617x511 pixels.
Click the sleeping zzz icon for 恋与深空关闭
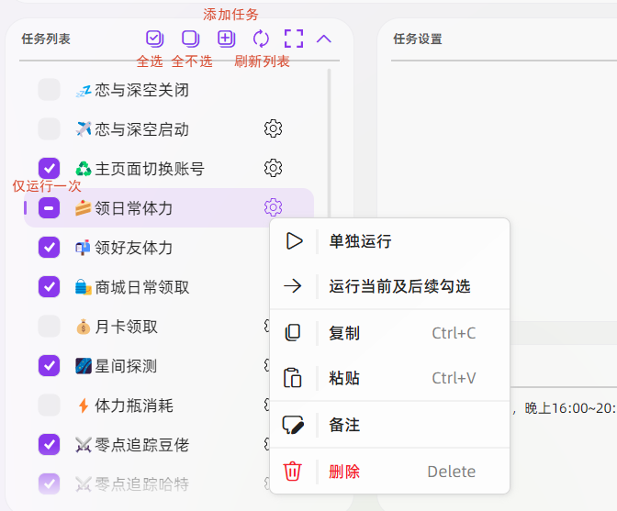click(x=84, y=91)
